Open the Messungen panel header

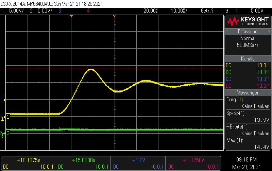coord(248,93)
